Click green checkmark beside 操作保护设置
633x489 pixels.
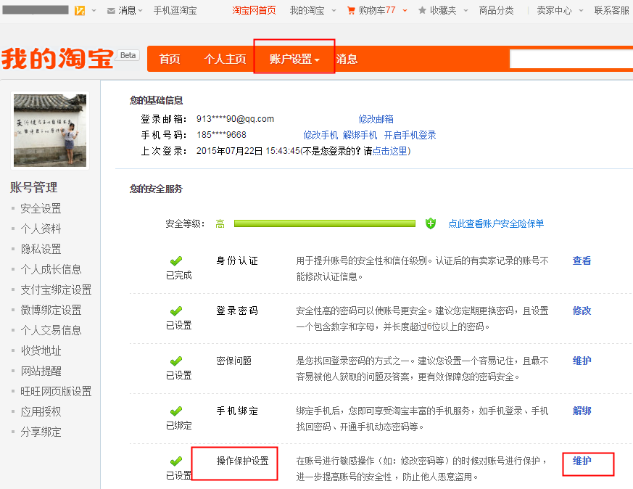click(x=176, y=461)
